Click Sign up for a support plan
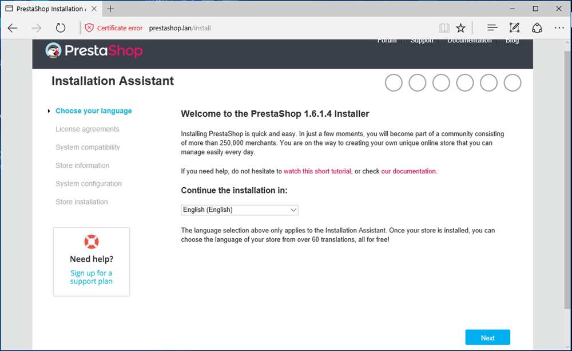Screen dimensions: 572x351 pyautogui.click(x=92, y=277)
